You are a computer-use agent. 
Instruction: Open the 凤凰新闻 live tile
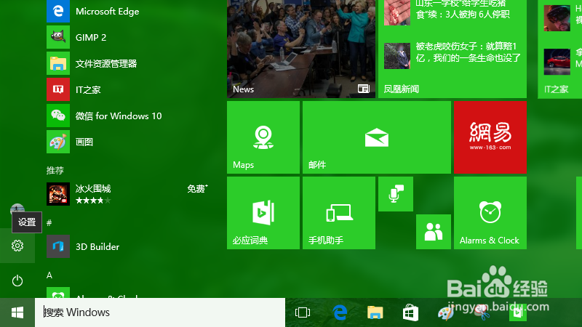(453, 49)
